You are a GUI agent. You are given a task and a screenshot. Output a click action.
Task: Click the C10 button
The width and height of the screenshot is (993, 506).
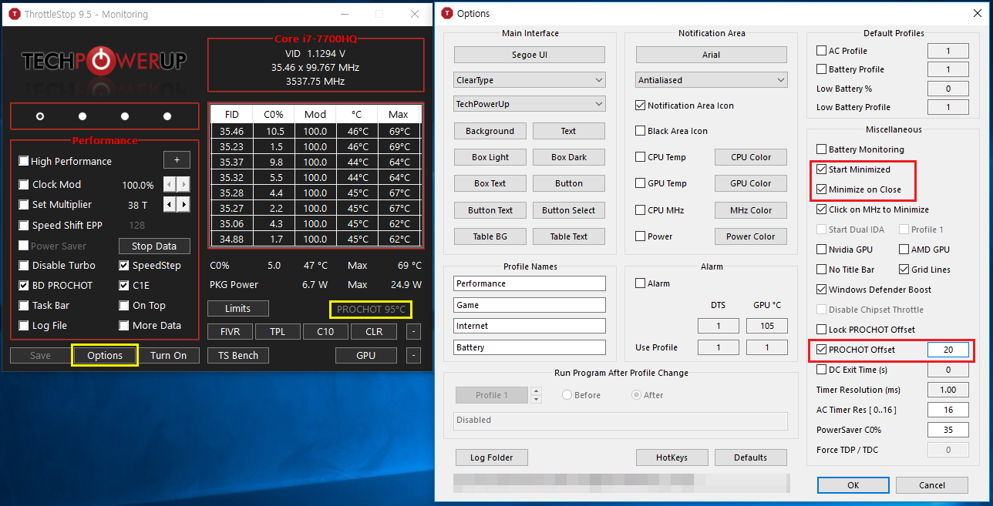pos(325,332)
